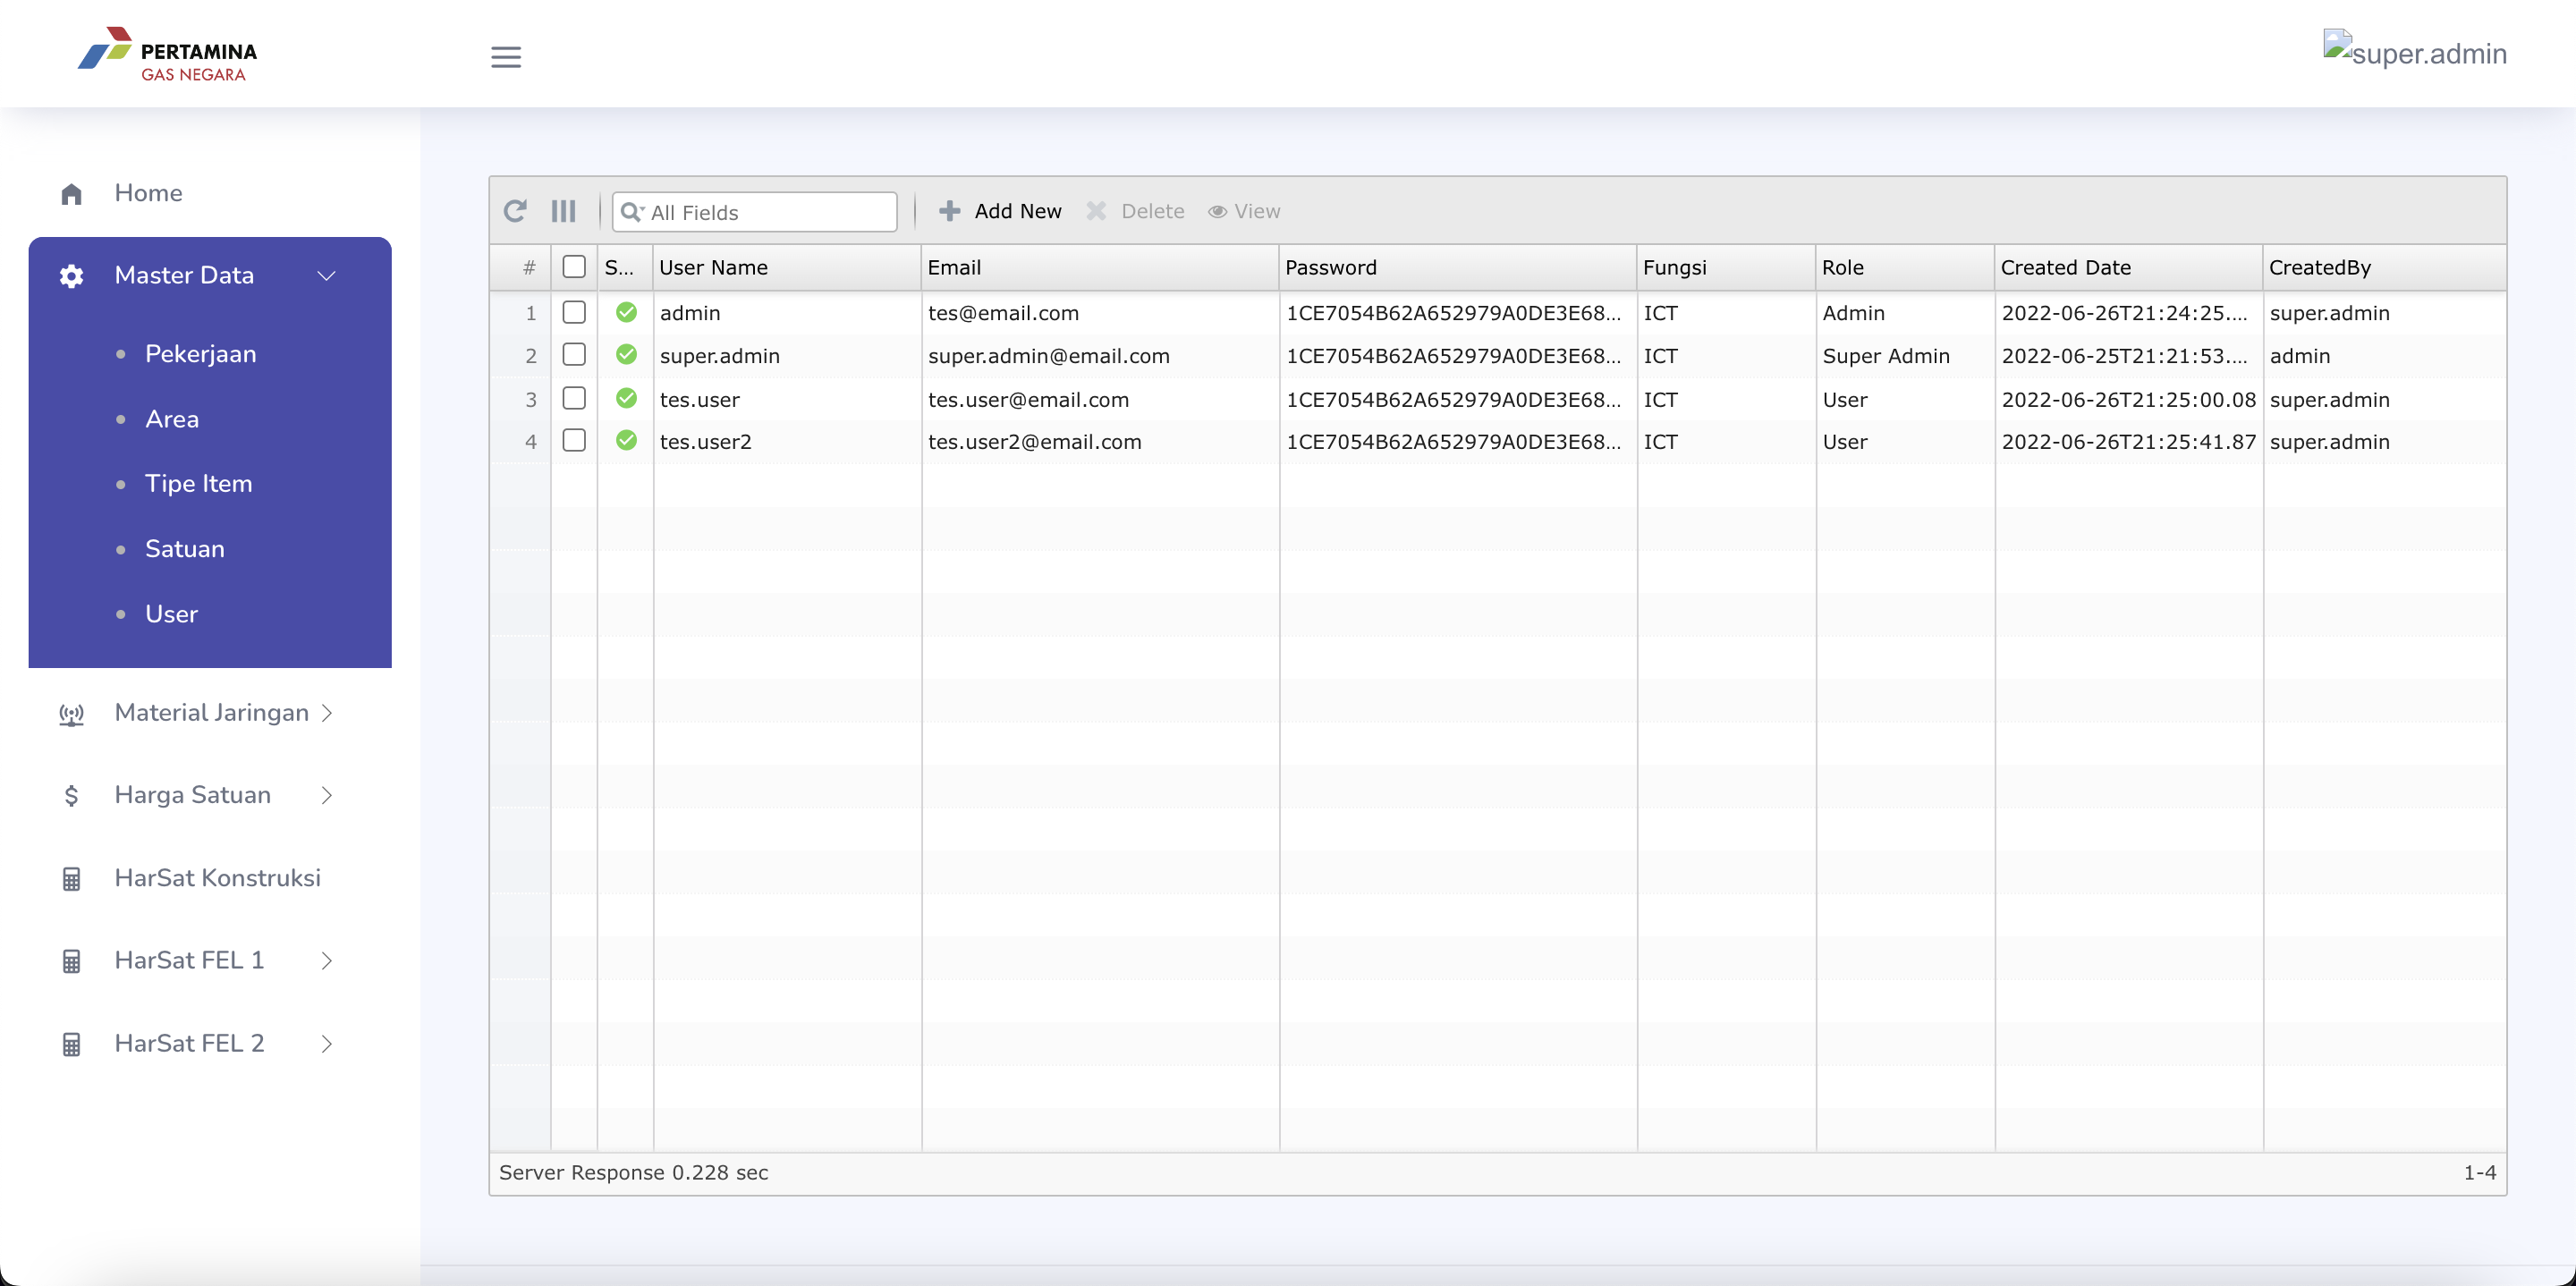Focus the All Fields search box
This screenshot has height=1286, width=2576.
pos(755,212)
